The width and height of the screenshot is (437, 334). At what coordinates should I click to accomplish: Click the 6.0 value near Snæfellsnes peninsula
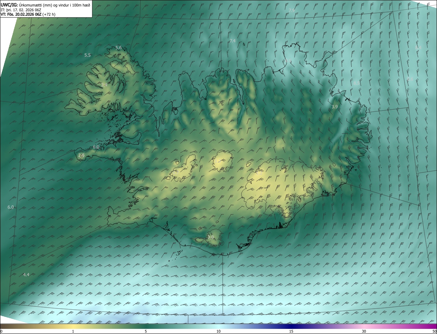96,147
